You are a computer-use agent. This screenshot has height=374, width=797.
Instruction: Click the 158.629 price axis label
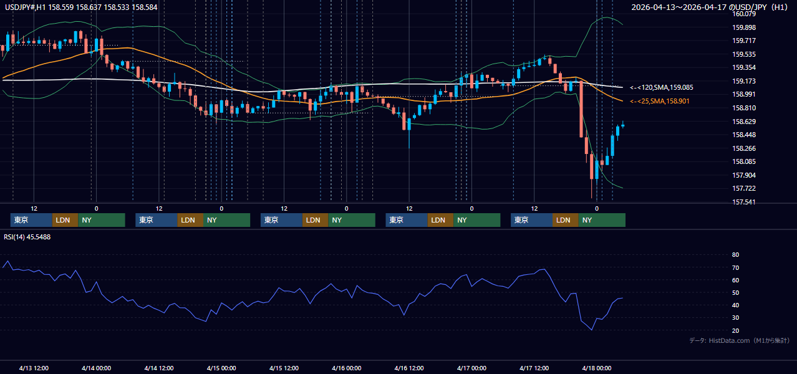point(745,122)
